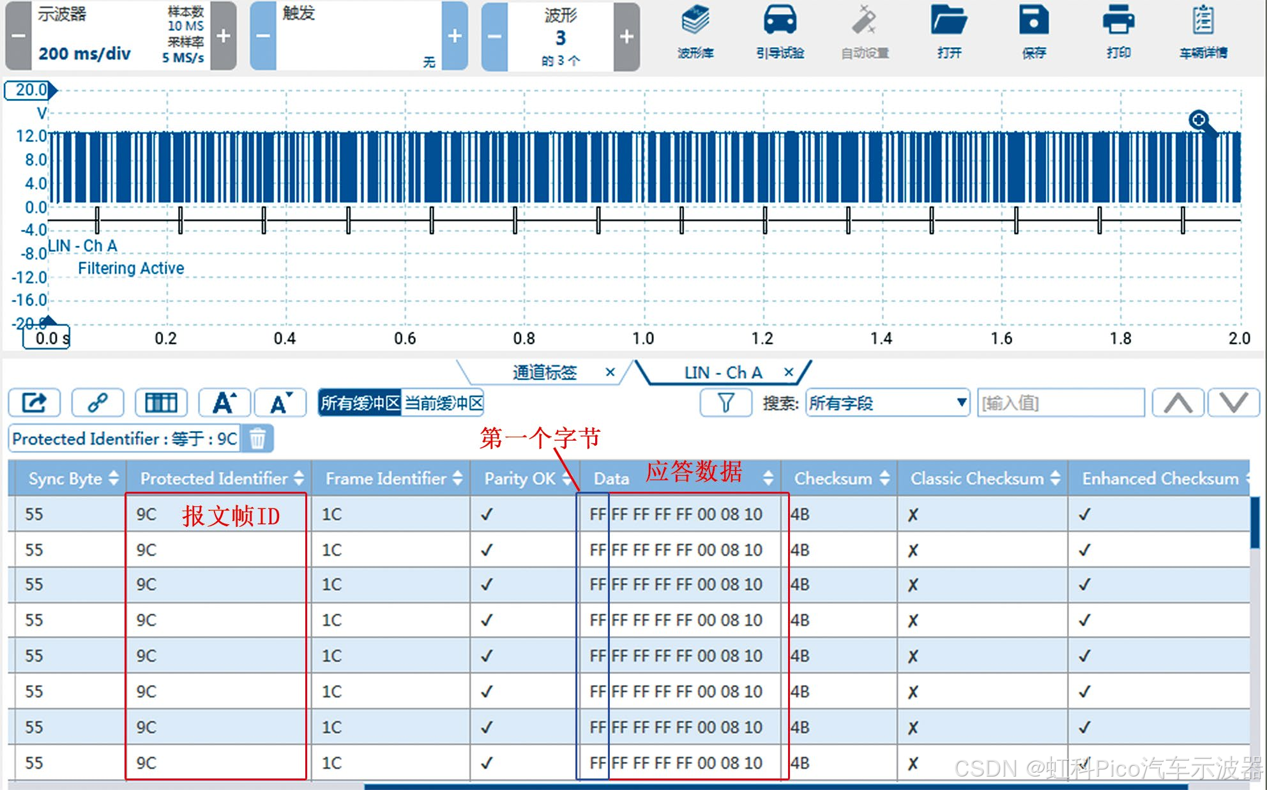Click the search value input field
Screen dimensions: 1267x790
[x=1060, y=403]
